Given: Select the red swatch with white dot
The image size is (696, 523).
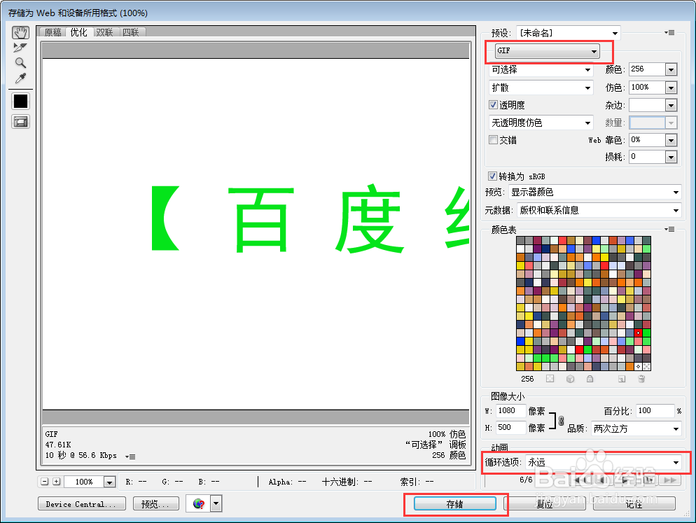Looking at the screenshot, I should [x=639, y=333].
